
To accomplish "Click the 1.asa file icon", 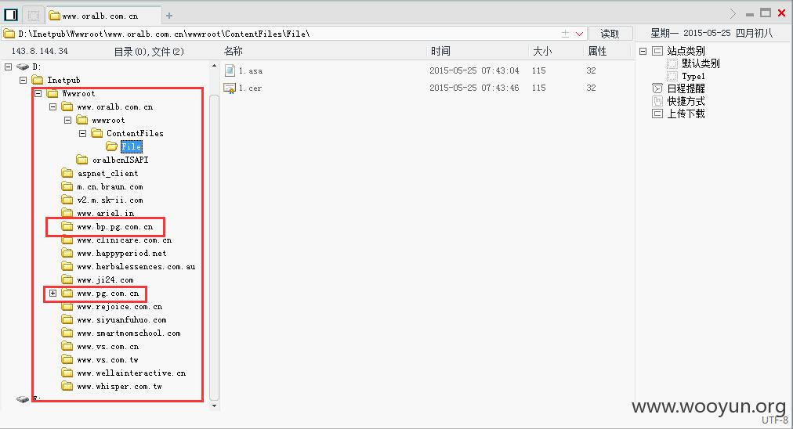I will pyautogui.click(x=230, y=70).
